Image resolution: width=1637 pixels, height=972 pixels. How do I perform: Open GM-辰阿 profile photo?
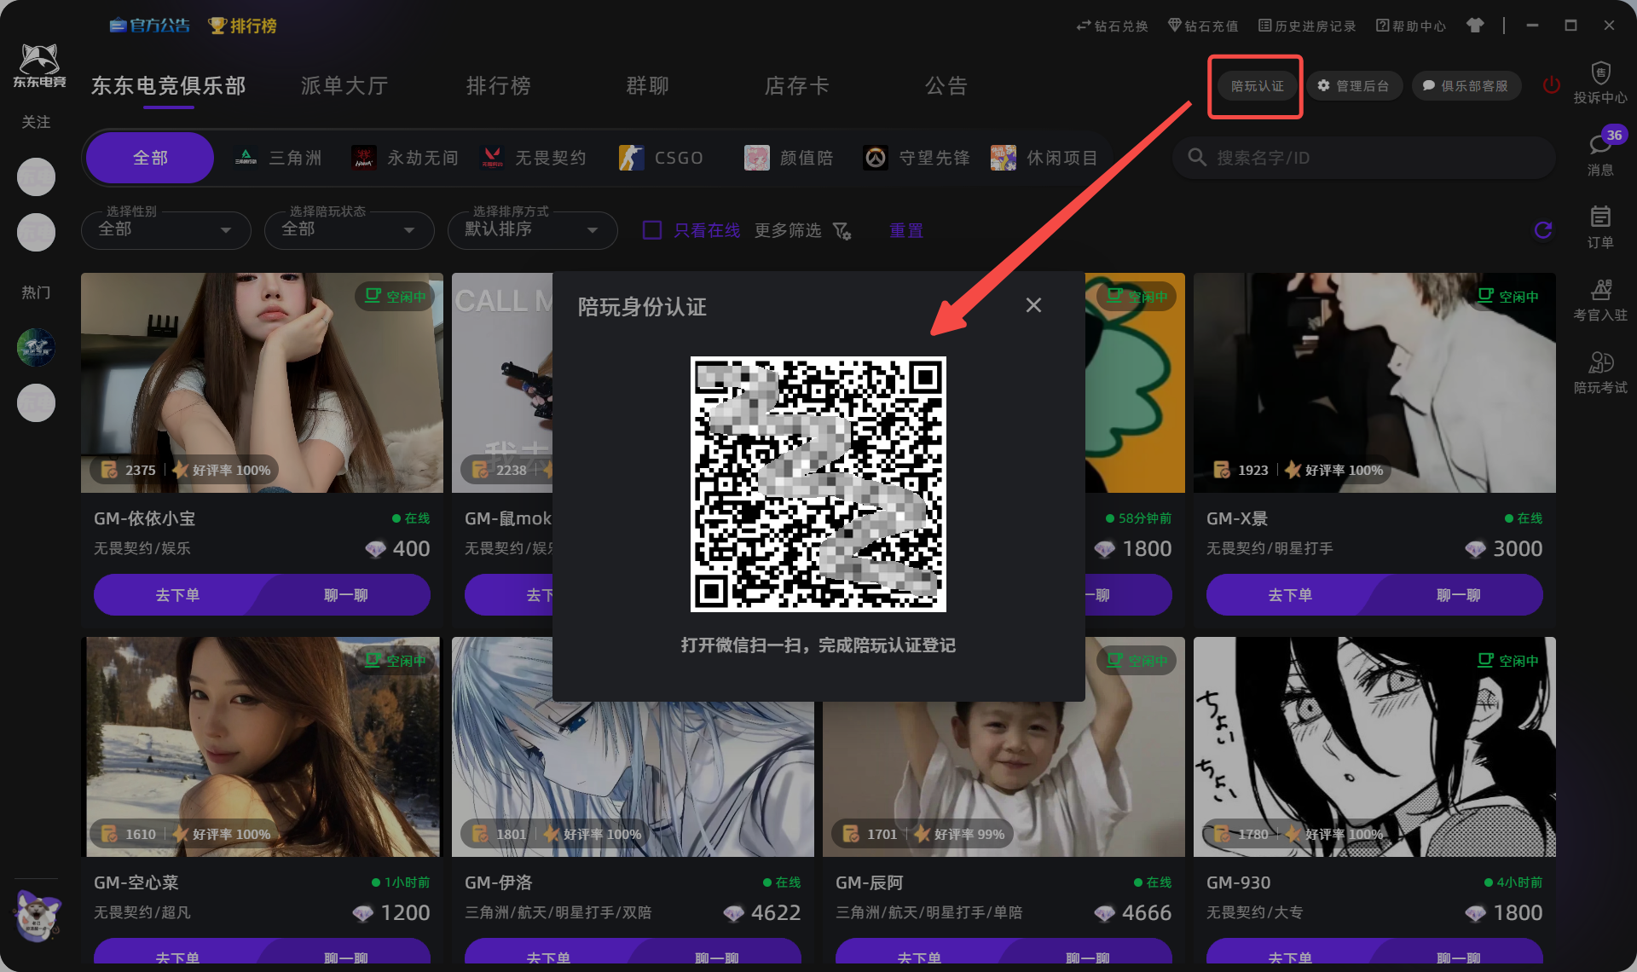point(1004,779)
